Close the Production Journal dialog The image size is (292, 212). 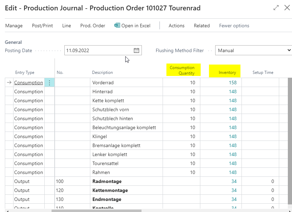click(287, 8)
